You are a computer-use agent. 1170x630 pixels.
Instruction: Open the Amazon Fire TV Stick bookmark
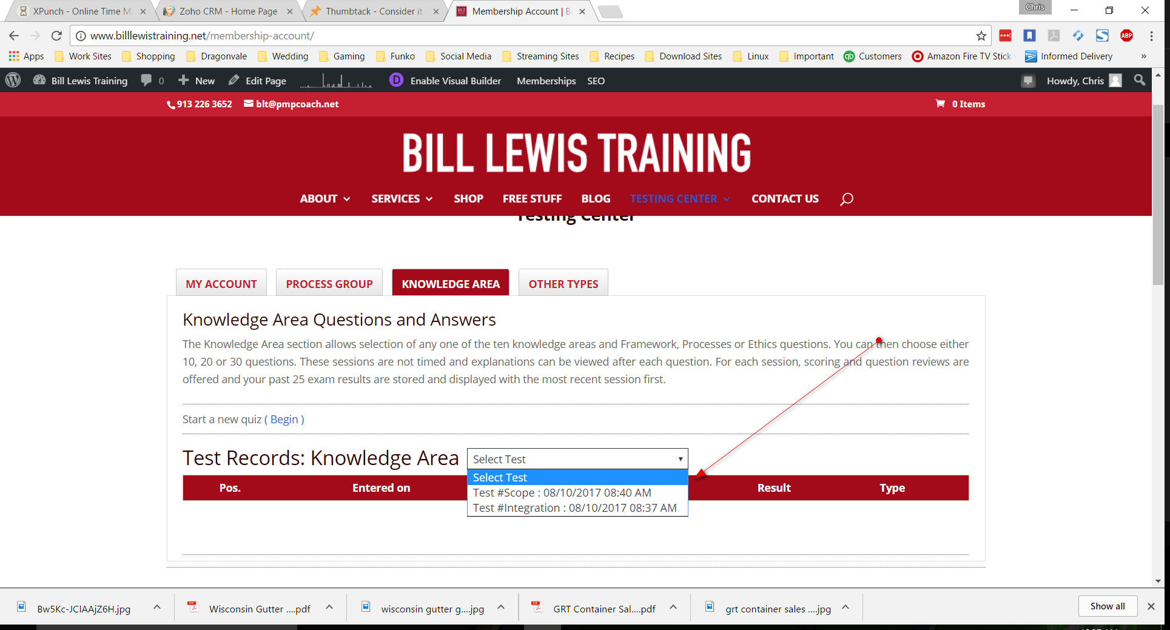(963, 56)
